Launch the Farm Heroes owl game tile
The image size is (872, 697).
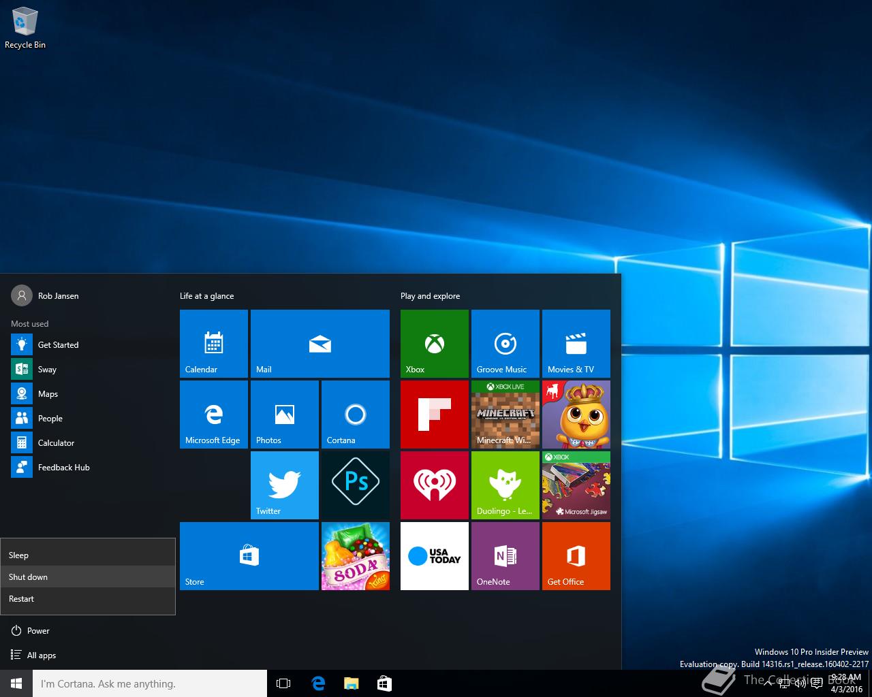tap(576, 415)
